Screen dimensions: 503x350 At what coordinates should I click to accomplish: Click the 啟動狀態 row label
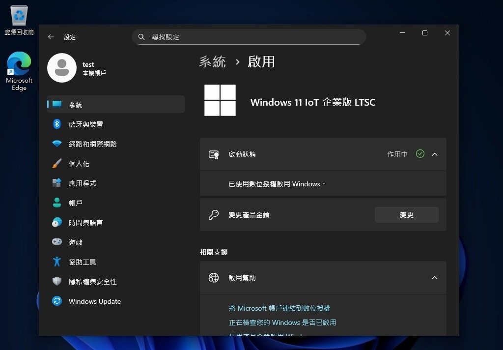[x=242, y=154]
